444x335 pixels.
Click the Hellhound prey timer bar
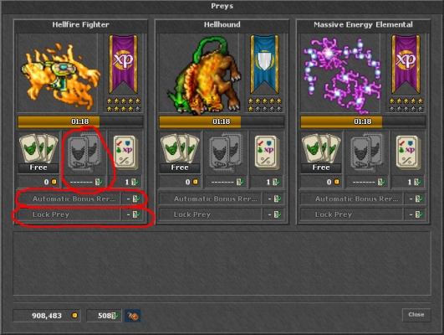(x=222, y=121)
